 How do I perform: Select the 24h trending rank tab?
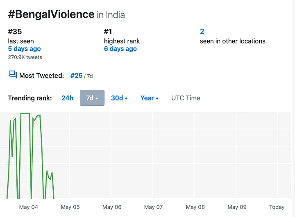pos(67,98)
